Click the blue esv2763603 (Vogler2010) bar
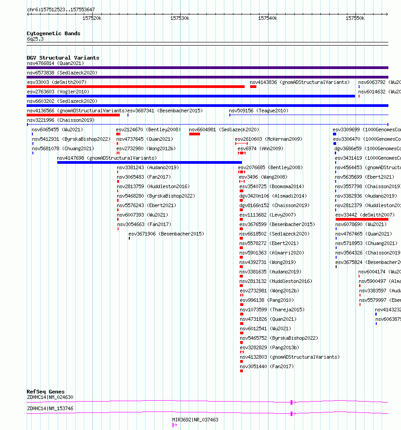 pos(191,96)
